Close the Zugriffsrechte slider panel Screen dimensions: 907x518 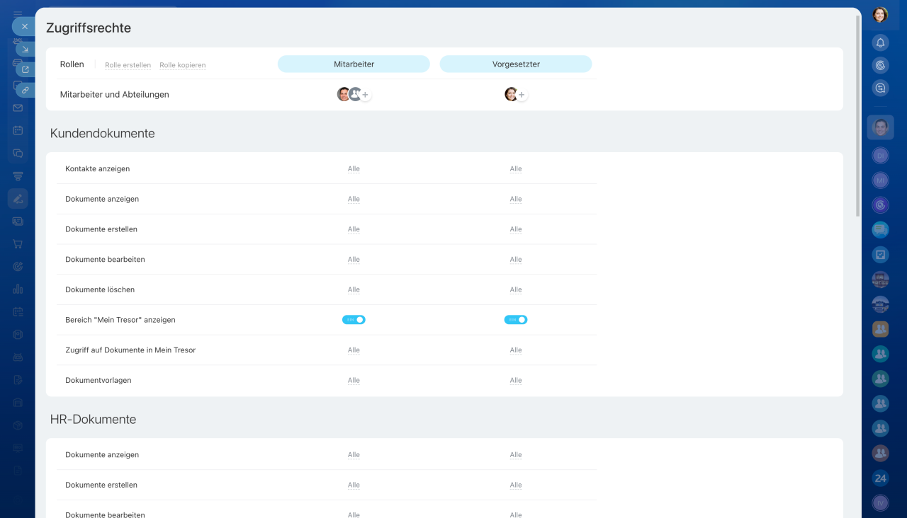click(24, 26)
